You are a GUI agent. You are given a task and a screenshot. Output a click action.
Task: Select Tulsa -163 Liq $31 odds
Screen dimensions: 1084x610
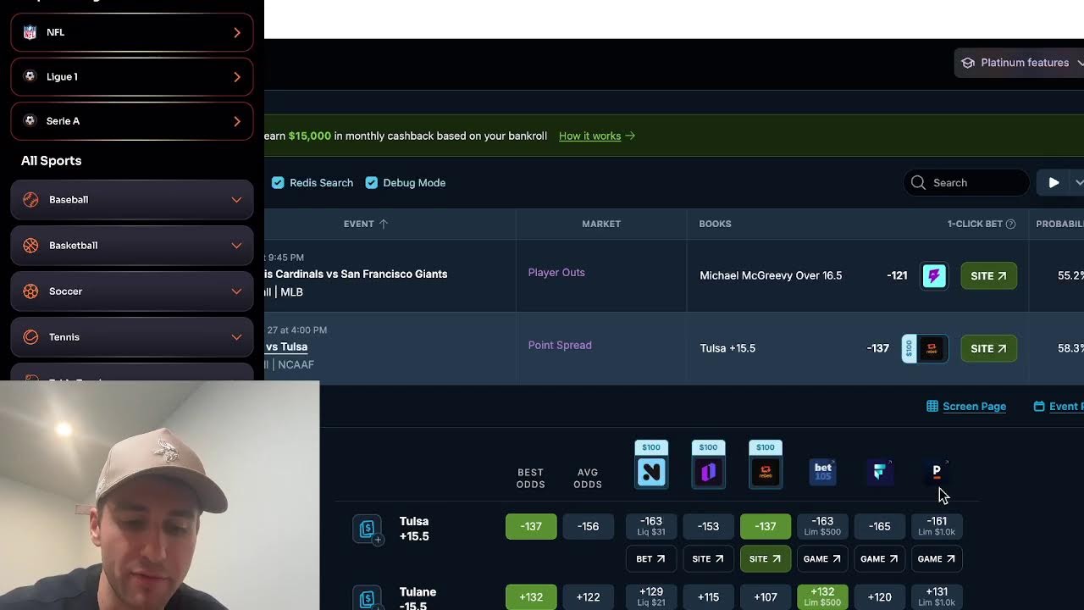[x=651, y=526]
